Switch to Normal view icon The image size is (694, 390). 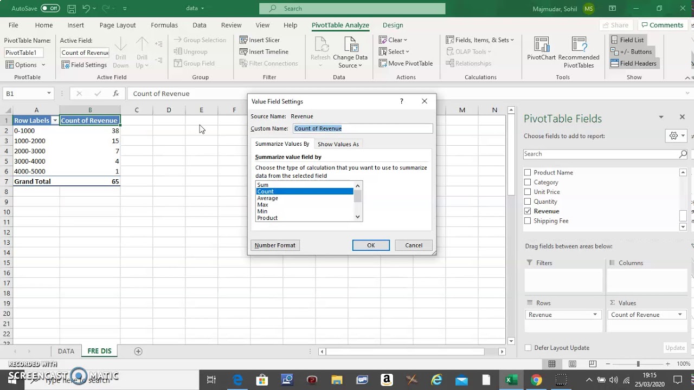point(552,364)
